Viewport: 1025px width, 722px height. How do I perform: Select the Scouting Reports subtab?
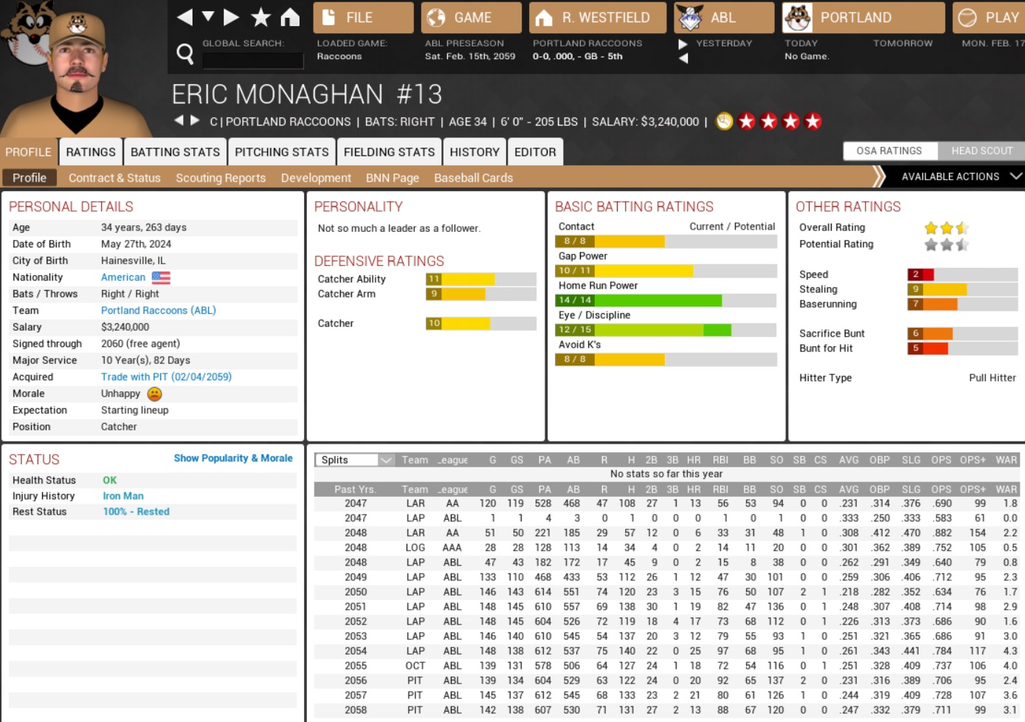pos(220,178)
